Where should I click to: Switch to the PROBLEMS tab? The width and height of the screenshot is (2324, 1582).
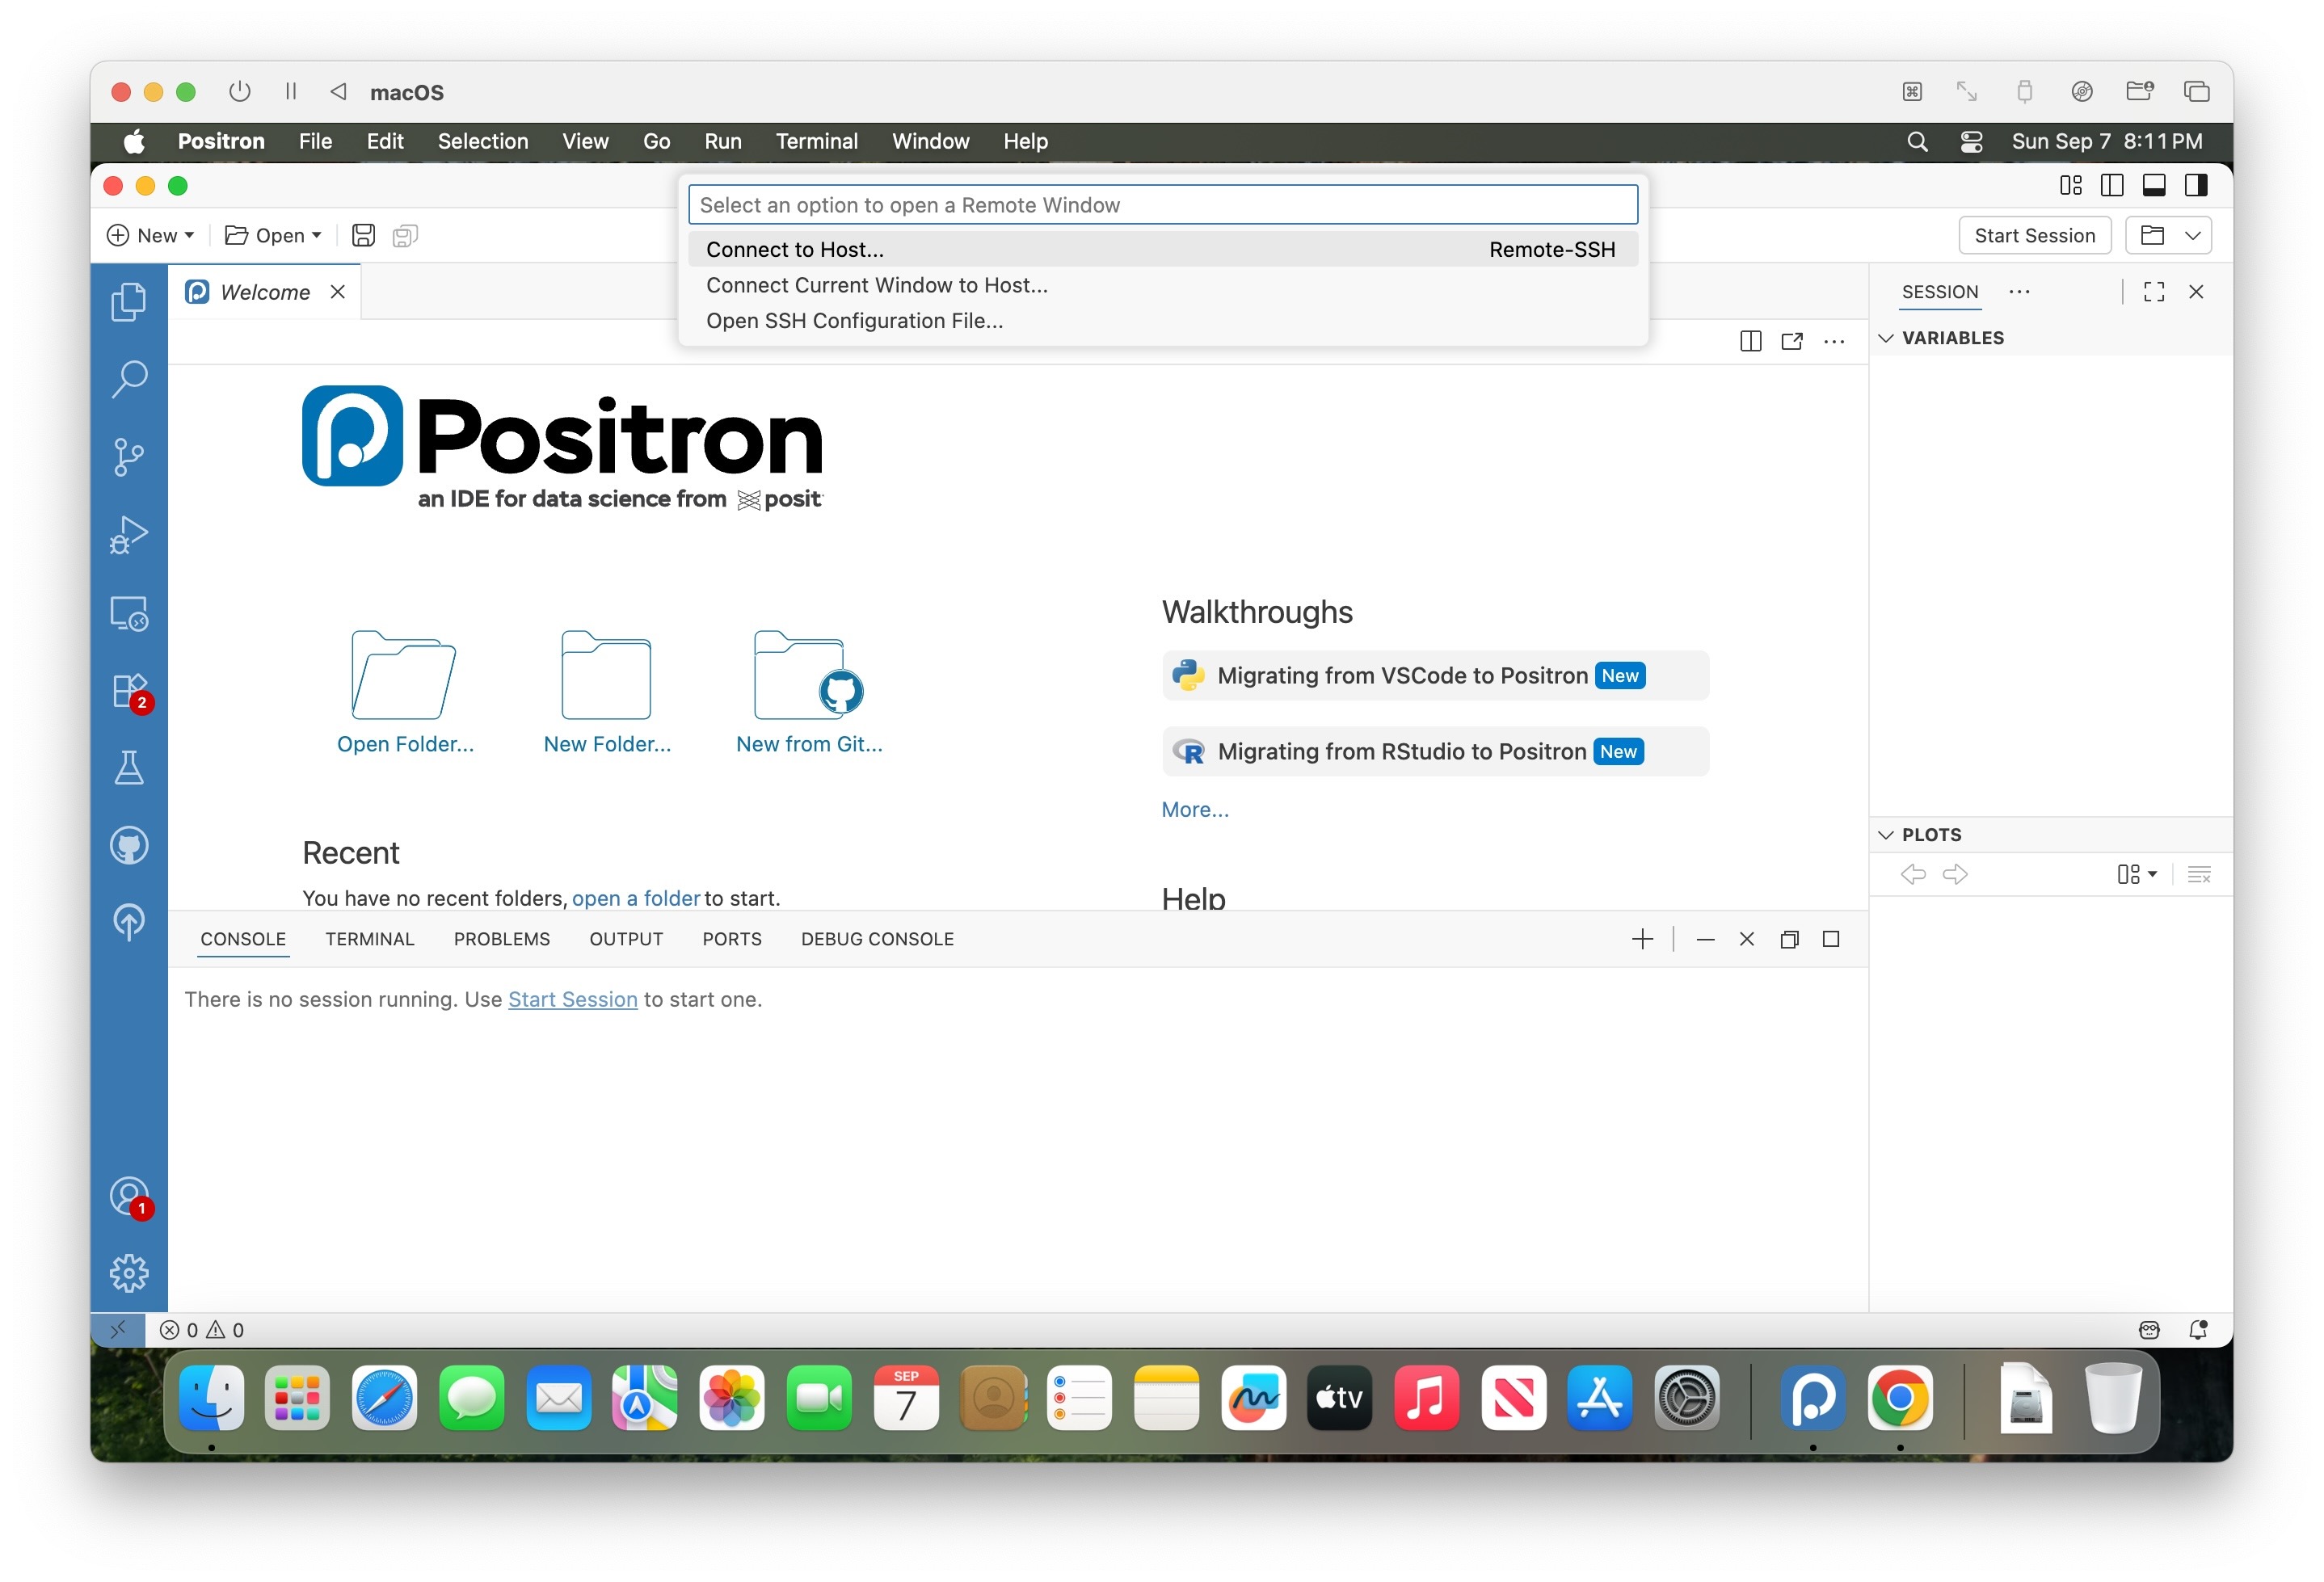point(502,939)
